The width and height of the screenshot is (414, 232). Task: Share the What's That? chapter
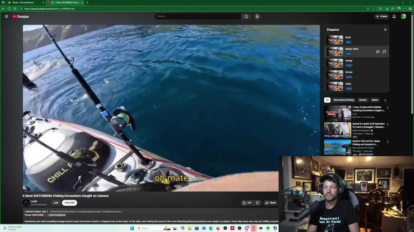[x=377, y=52]
